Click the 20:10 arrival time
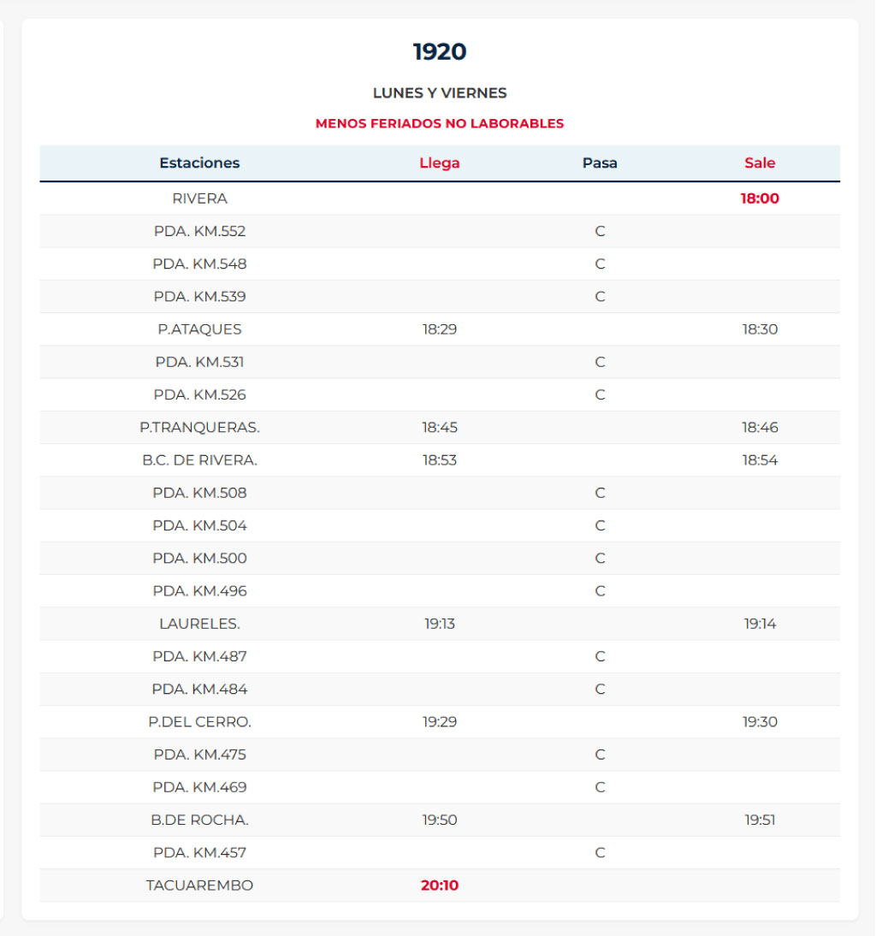 (440, 886)
